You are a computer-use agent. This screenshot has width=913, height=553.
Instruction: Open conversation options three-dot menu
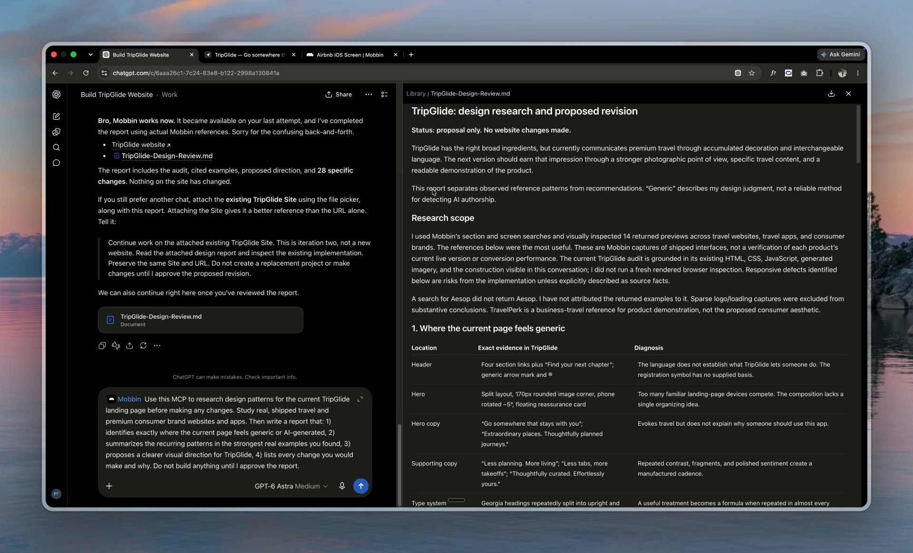(x=369, y=95)
